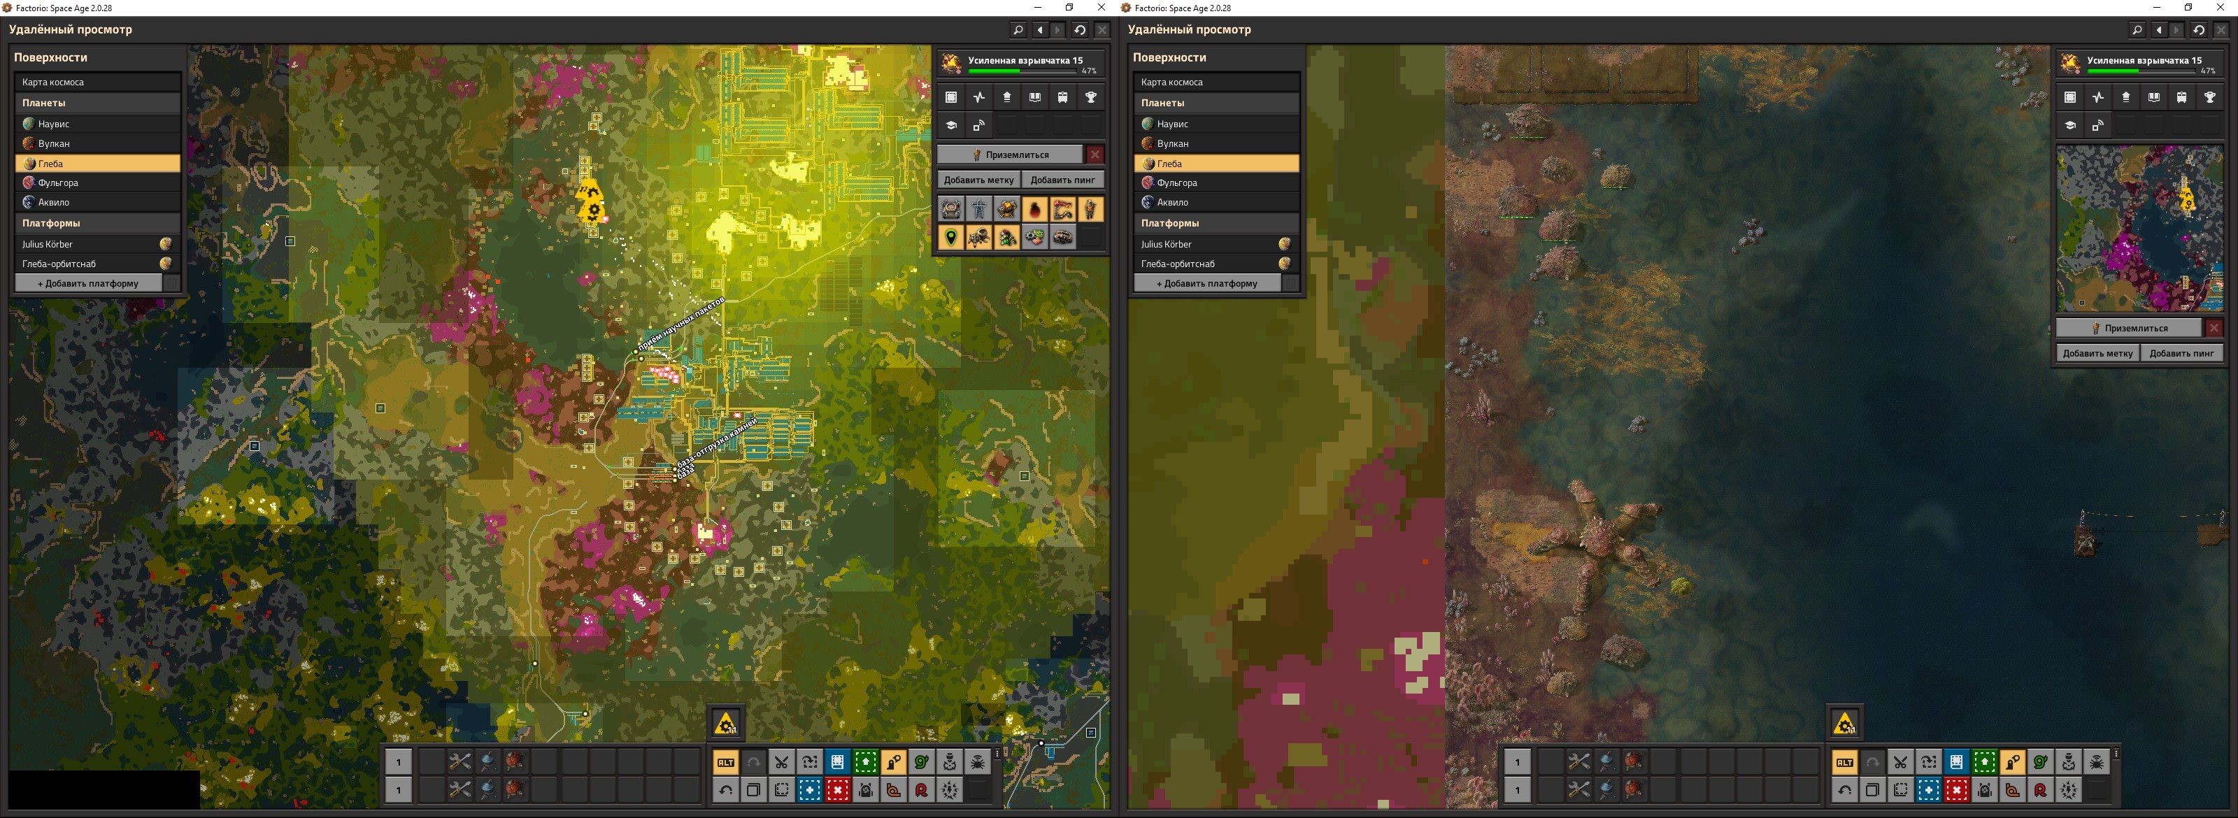Click Приземлиться button in right window
This screenshot has width=2238, height=818.
(2128, 328)
